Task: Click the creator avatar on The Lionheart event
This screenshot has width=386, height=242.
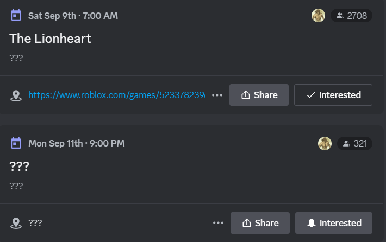Action: coord(318,16)
